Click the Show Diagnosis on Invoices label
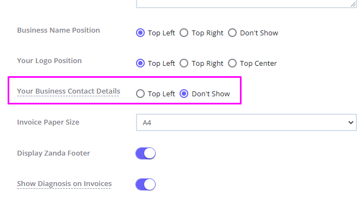The height and width of the screenshot is (204, 364). (64, 183)
